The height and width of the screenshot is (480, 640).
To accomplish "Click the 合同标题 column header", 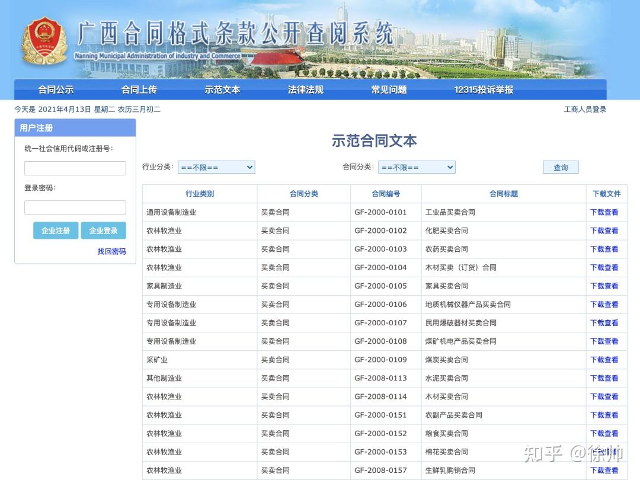I will click(503, 194).
